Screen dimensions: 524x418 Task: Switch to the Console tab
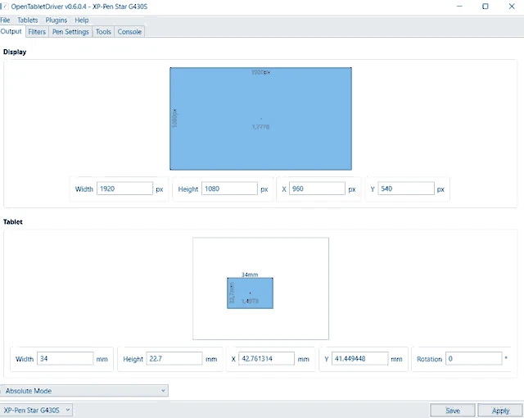pos(129,32)
